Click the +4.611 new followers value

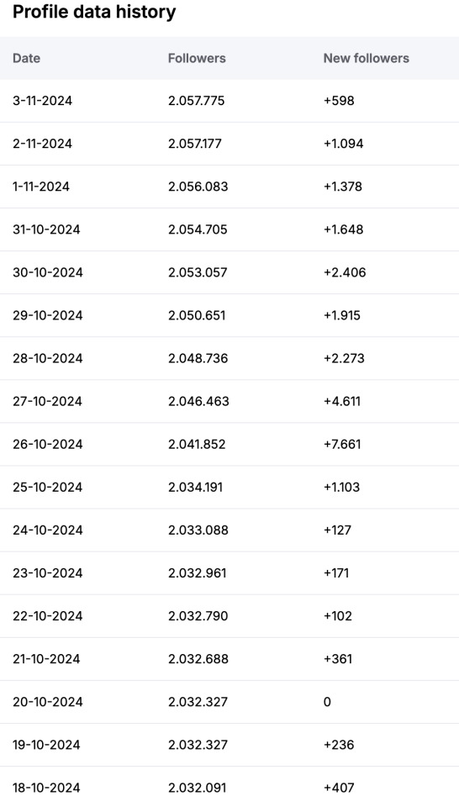click(341, 401)
